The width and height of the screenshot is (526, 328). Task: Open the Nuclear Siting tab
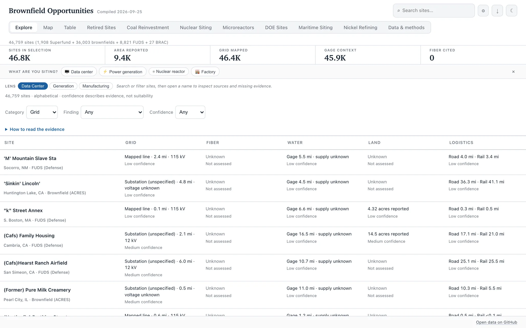pos(196,27)
